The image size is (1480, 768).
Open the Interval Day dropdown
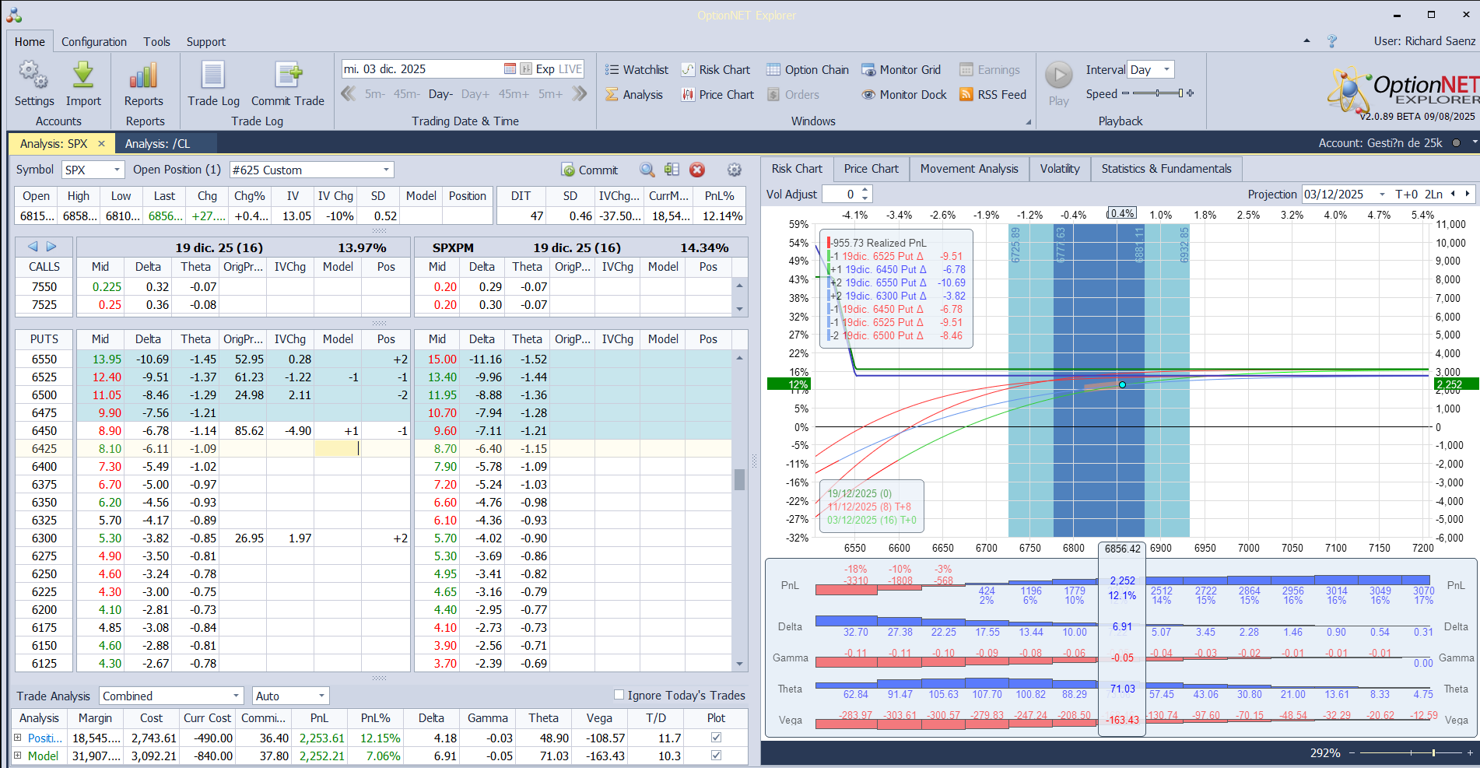pyautogui.click(x=1166, y=70)
